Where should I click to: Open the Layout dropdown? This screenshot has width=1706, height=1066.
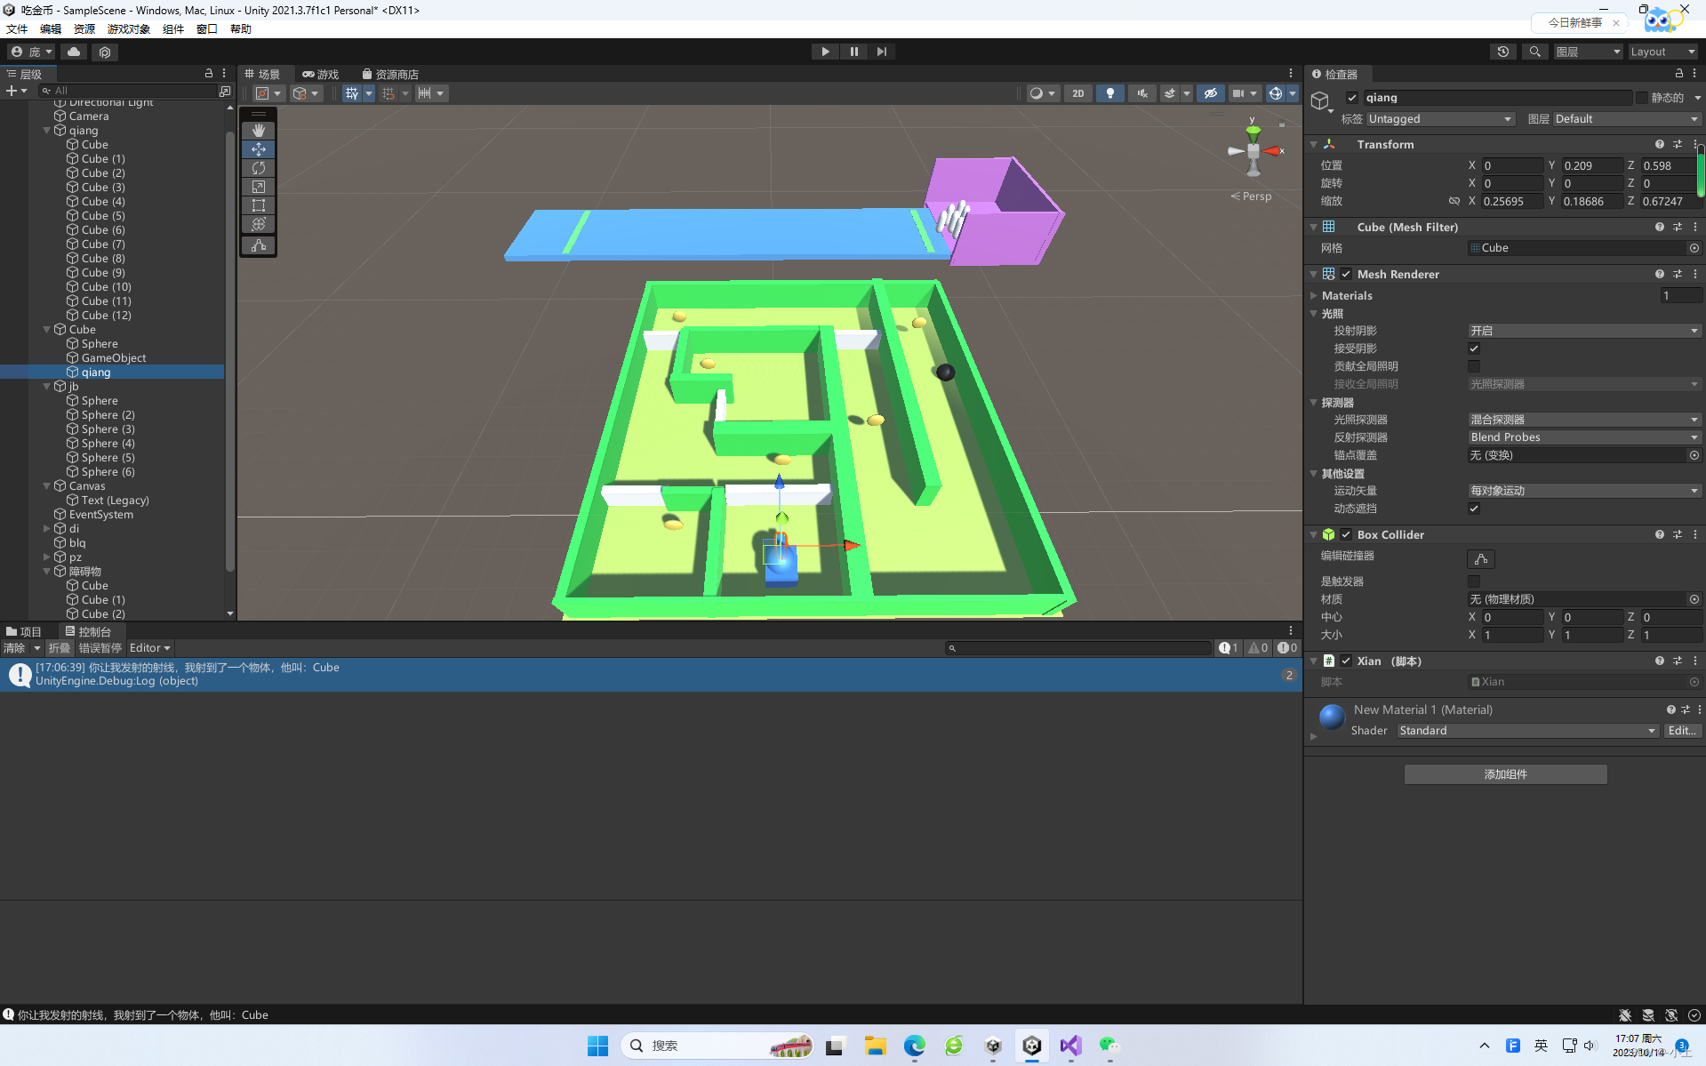click(1662, 52)
